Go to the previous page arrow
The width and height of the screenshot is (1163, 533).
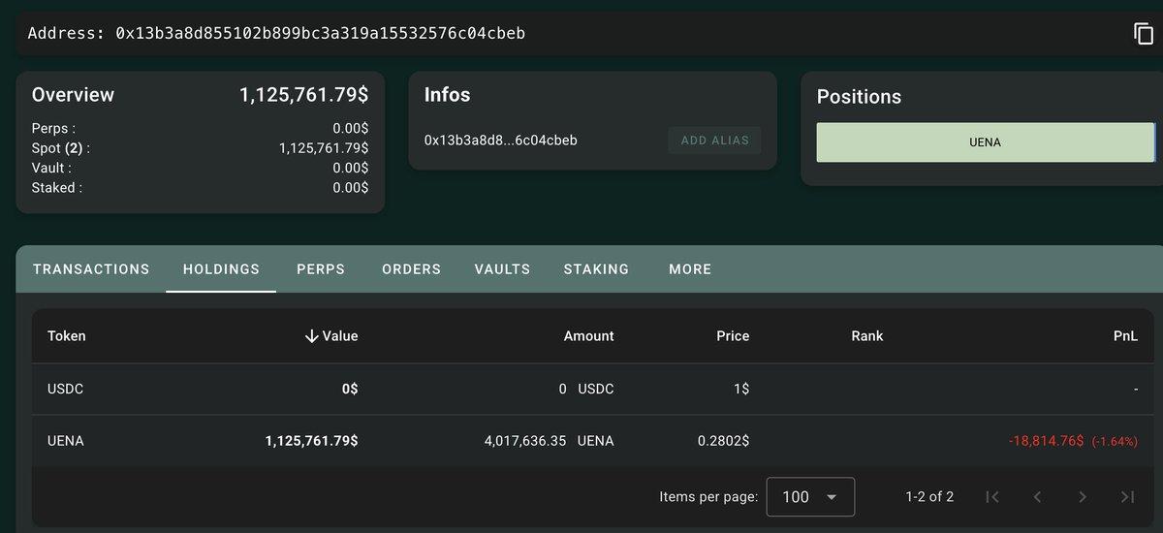point(1037,497)
